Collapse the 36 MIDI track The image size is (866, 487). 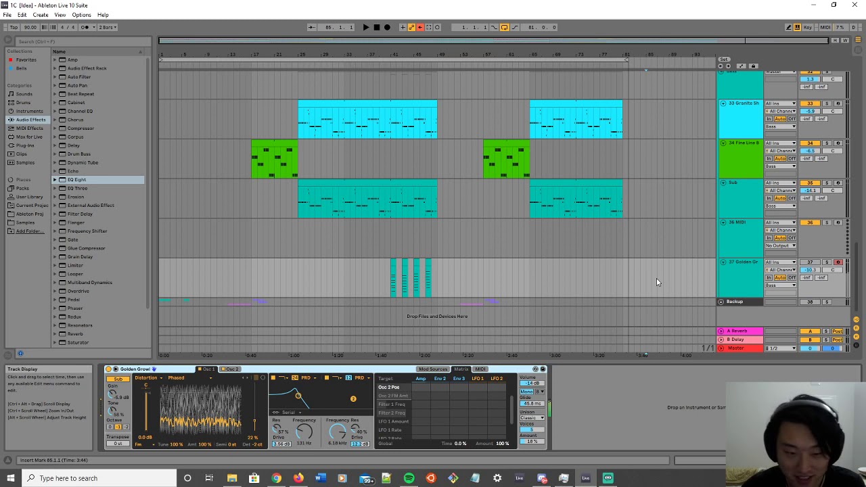click(723, 222)
